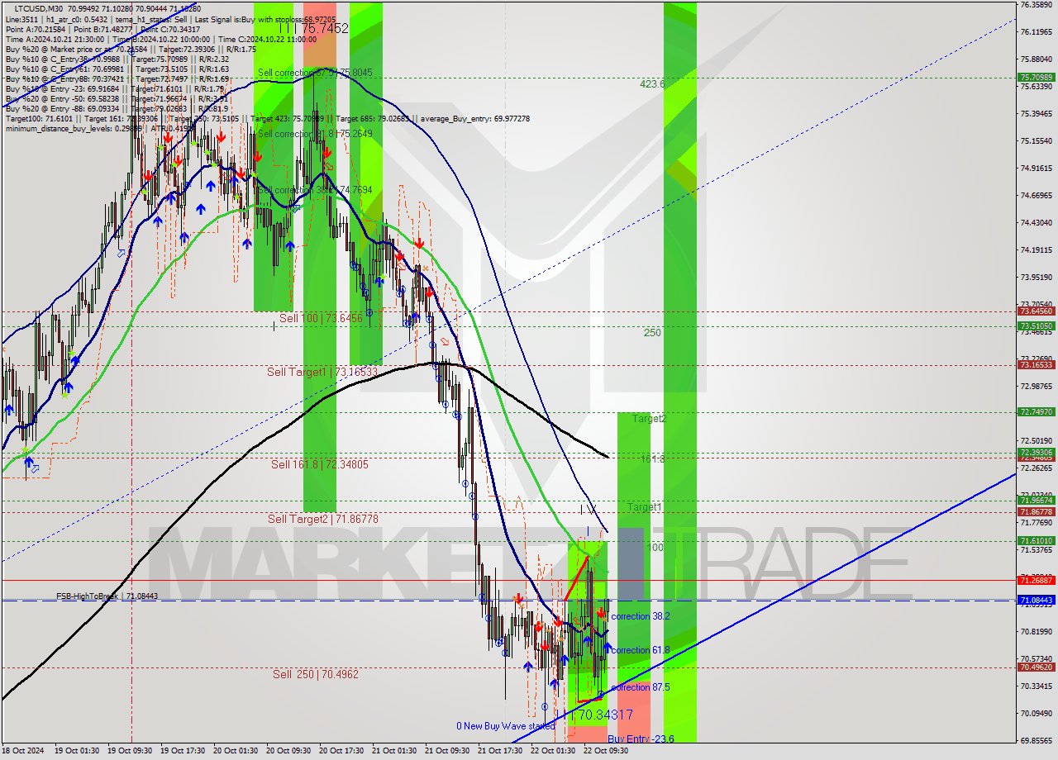This screenshot has width=1058, height=760.
Task: Click the 250 Fibonacci level label on right
Action: [652, 333]
